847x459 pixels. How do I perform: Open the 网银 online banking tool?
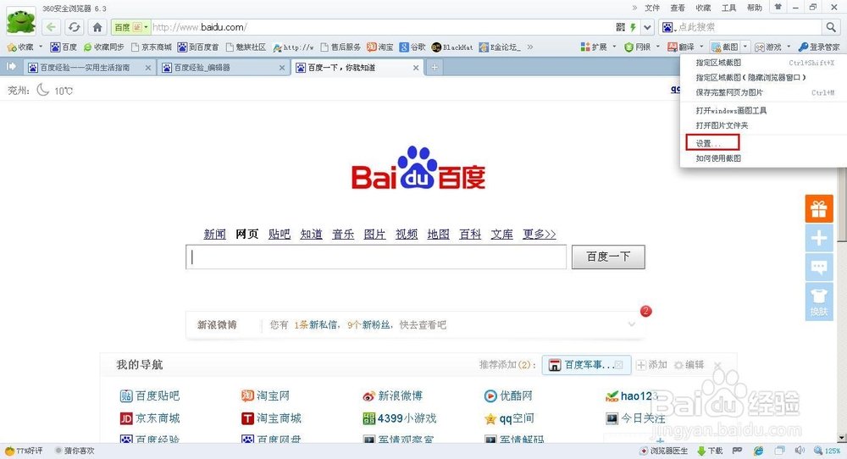pyautogui.click(x=638, y=47)
